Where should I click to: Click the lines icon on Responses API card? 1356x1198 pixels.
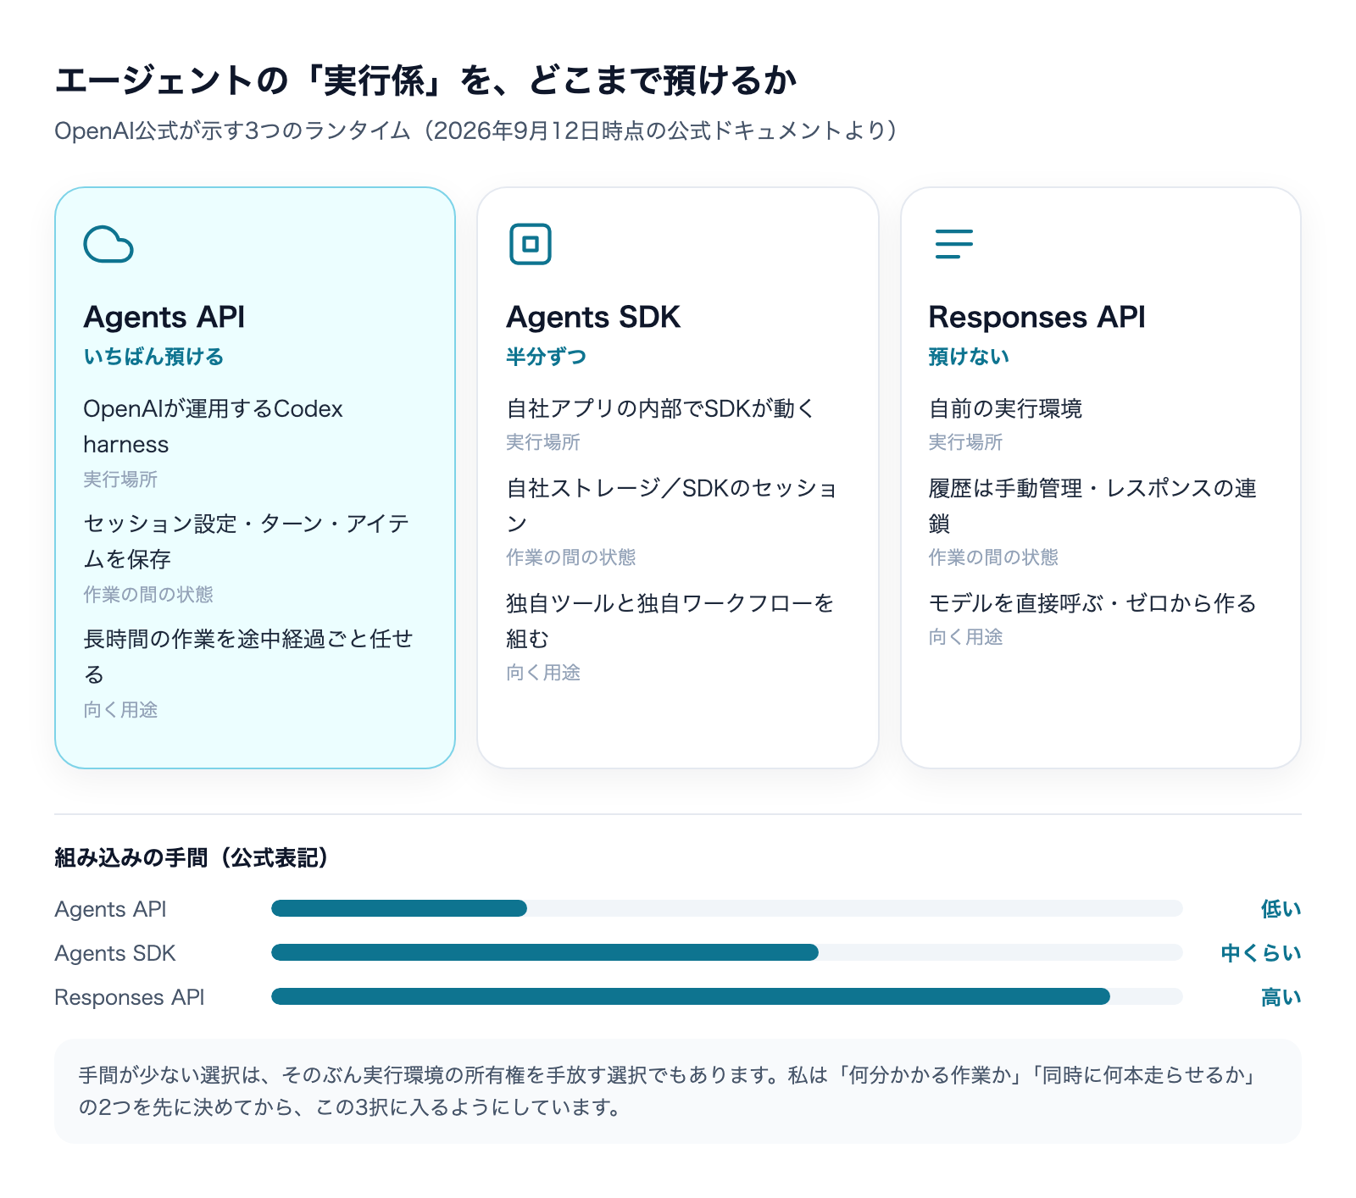(953, 244)
